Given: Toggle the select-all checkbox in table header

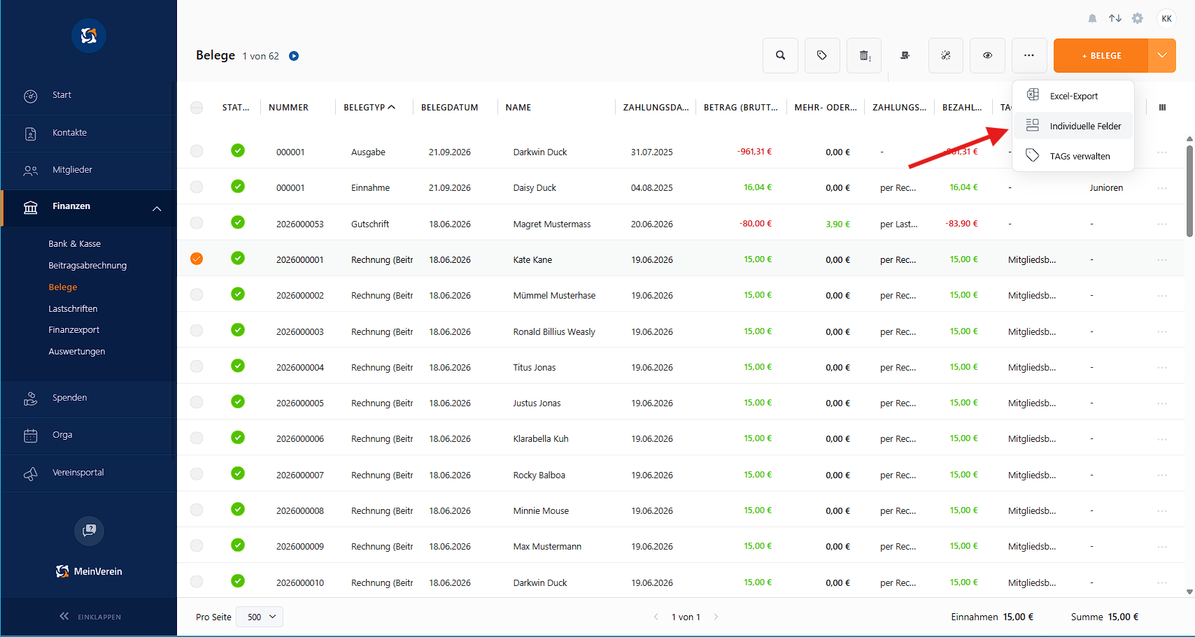Looking at the screenshot, I should point(197,108).
